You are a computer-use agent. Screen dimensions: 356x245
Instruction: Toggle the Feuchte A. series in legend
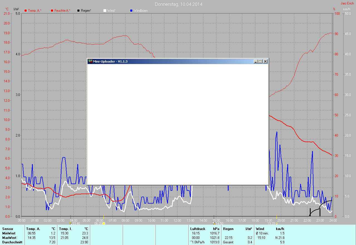52,11
